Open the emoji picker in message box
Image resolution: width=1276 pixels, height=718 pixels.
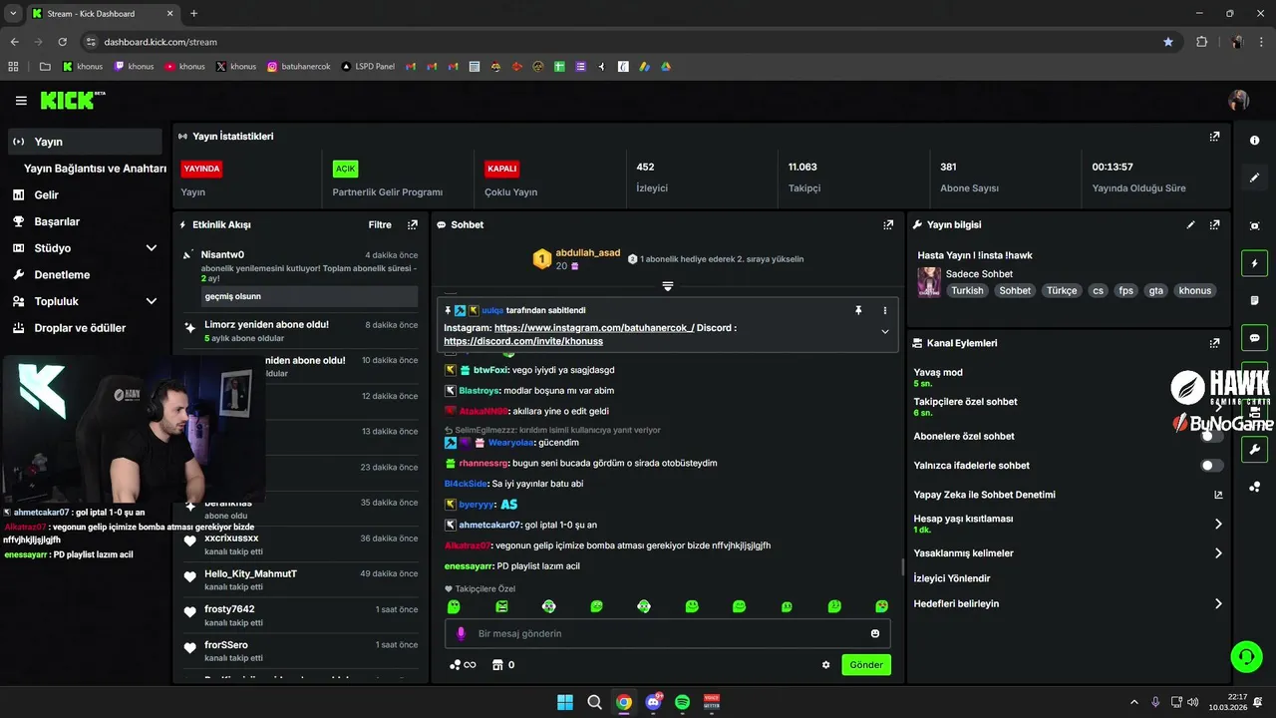tap(875, 633)
